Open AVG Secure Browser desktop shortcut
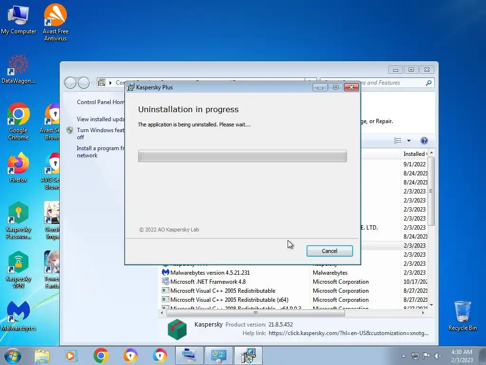The width and height of the screenshot is (486, 365). [x=51, y=171]
